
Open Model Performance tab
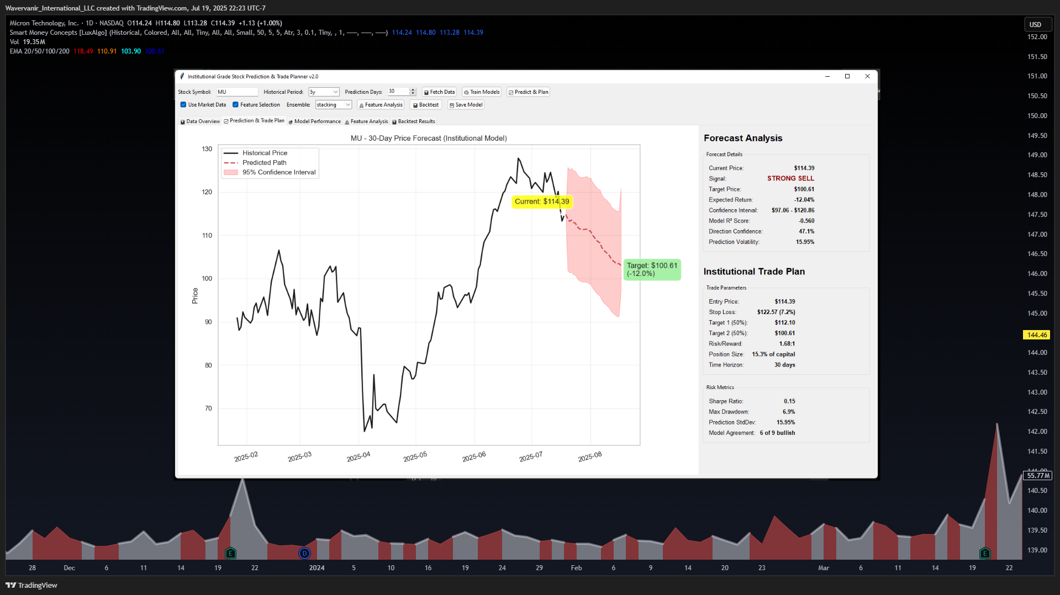pos(314,121)
